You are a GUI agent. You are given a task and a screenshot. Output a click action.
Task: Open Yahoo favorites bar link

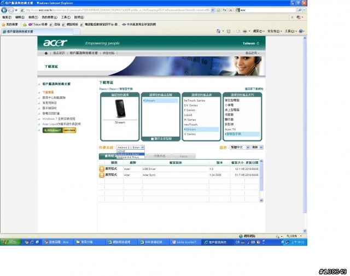pyautogui.click(x=38, y=24)
